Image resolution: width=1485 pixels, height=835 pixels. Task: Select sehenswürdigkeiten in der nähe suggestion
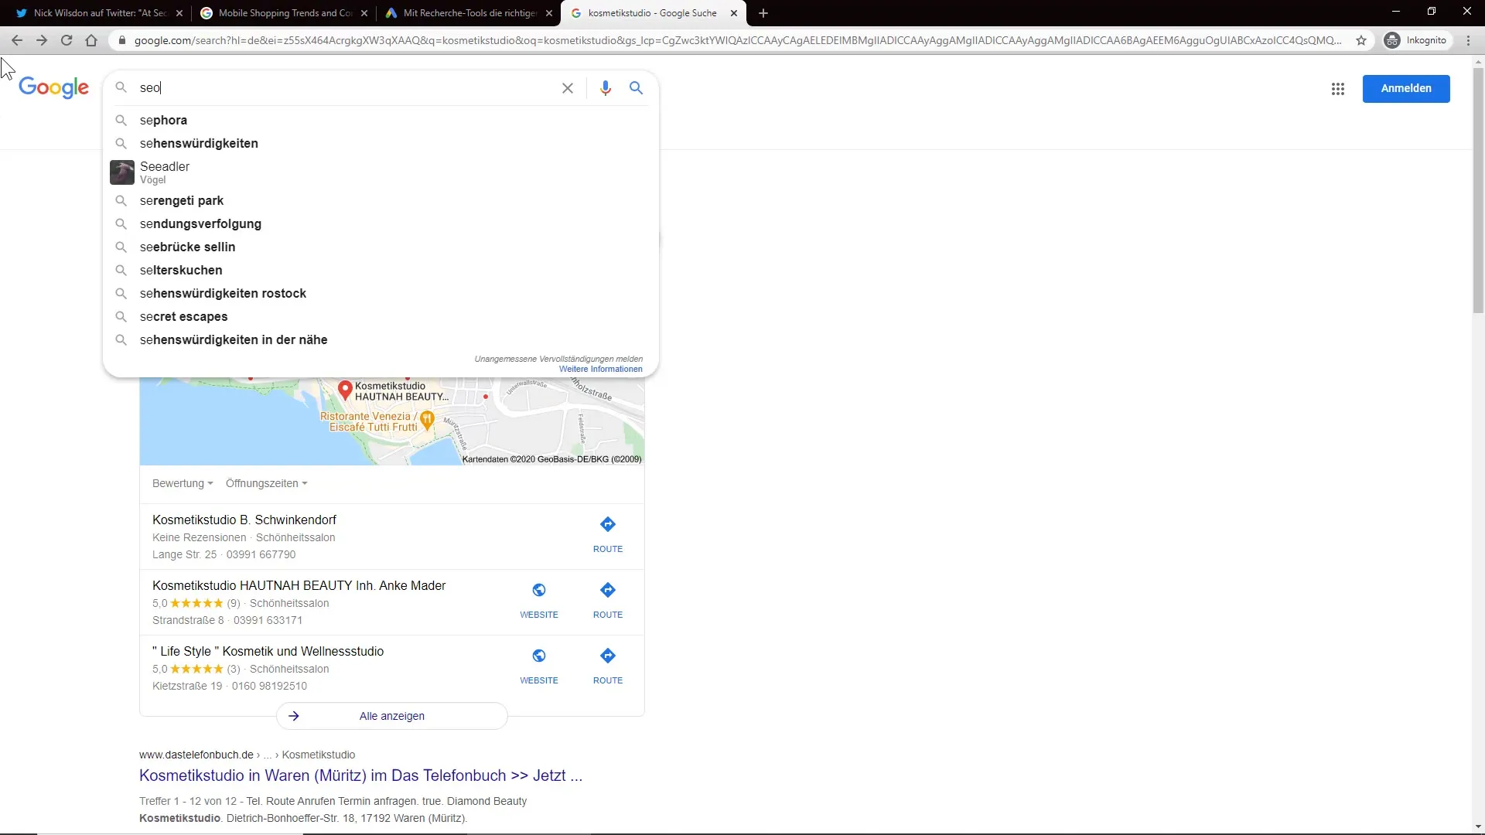tap(381, 340)
